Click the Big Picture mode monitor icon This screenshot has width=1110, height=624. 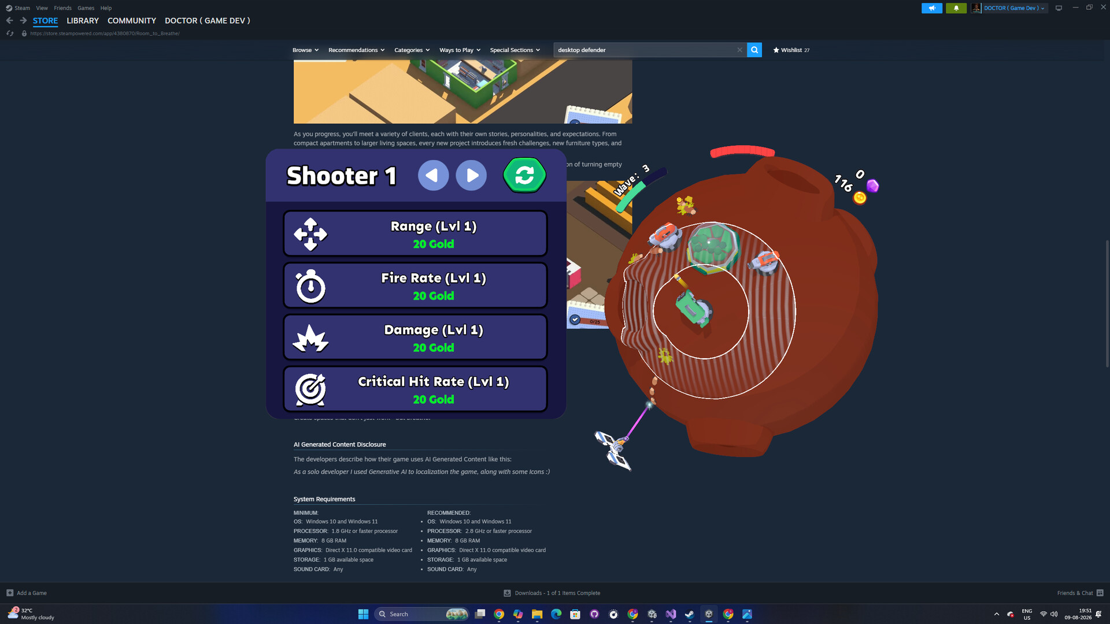(1059, 8)
